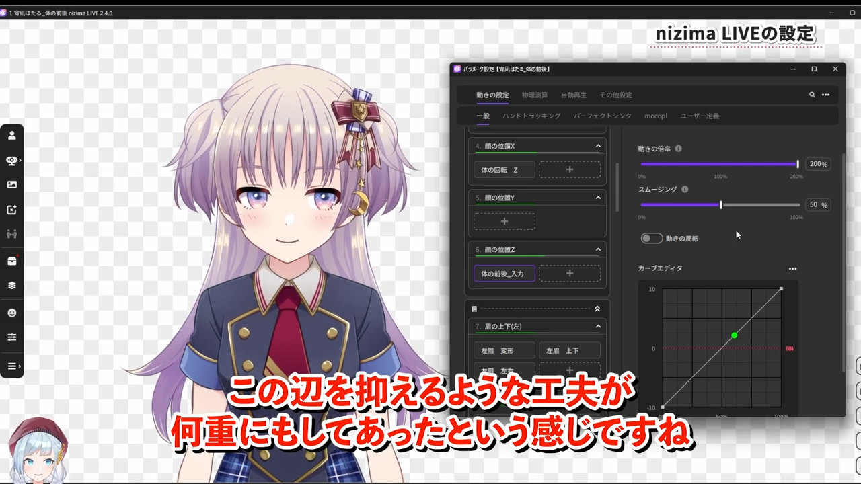Image resolution: width=861 pixels, height=484 pixels.
Task: Switch to the 物理演算 tab
Action: pyautogui.click(x=535, y=95)
